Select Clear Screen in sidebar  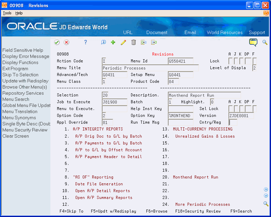[x=16, y=136]
